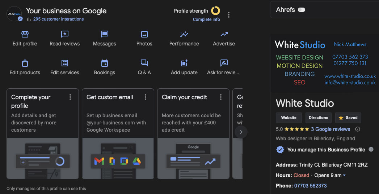Click White Studio business name heading
This screenshot has width=379, height=194.
point(305,103)
